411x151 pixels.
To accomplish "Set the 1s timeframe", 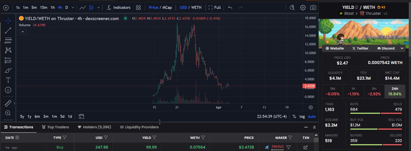I will (18, 7).
